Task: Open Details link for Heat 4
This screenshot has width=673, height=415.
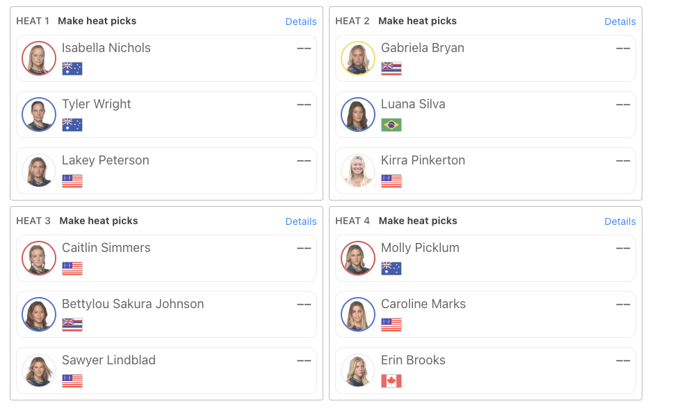Action: 619,221
